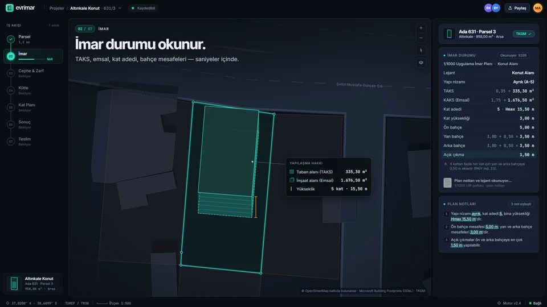Click the Kat adedi row
The width and height of the screenshot is (547, 307).
click(x=488, y=109)
